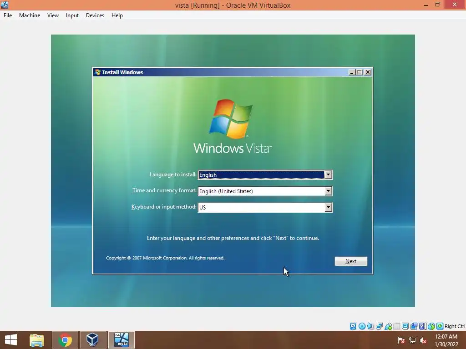Open VirtualBox Manager from the taskbar

[x=92, y=340]
